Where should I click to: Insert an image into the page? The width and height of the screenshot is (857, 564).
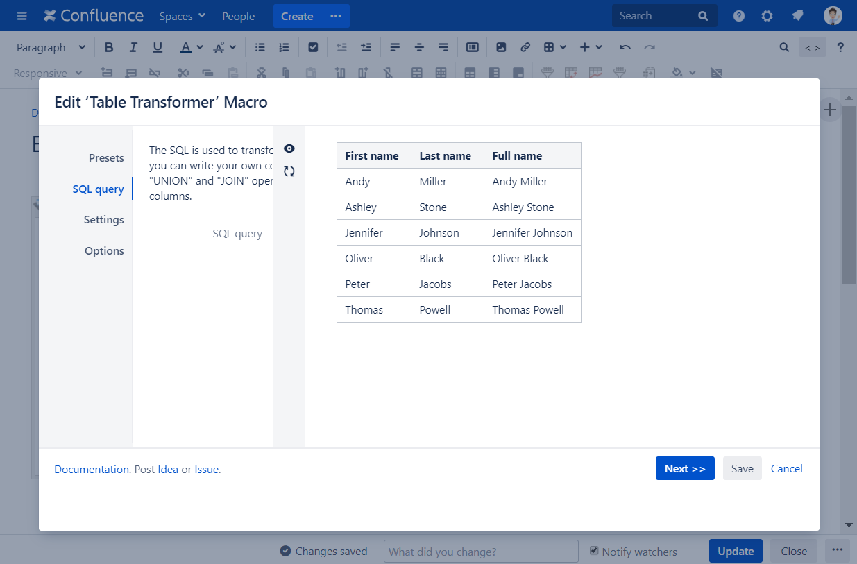501,46
